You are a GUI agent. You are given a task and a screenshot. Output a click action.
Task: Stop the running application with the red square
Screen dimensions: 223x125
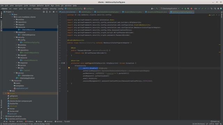191,9
